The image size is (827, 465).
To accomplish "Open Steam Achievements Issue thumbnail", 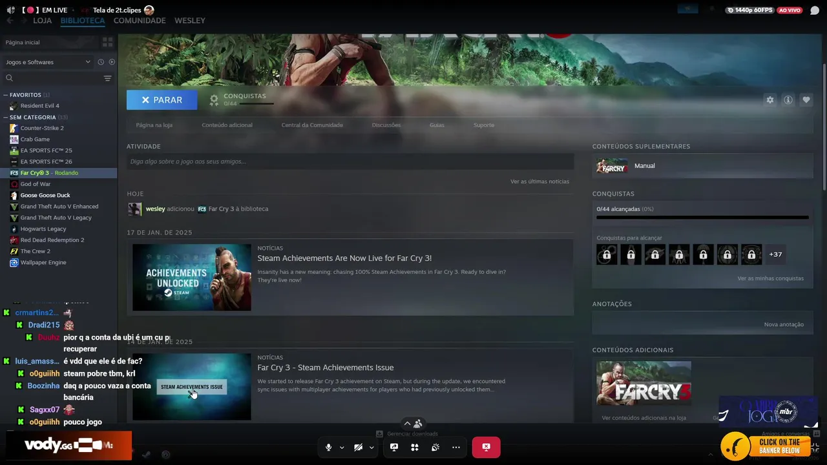I will click(x=192, y=387).
